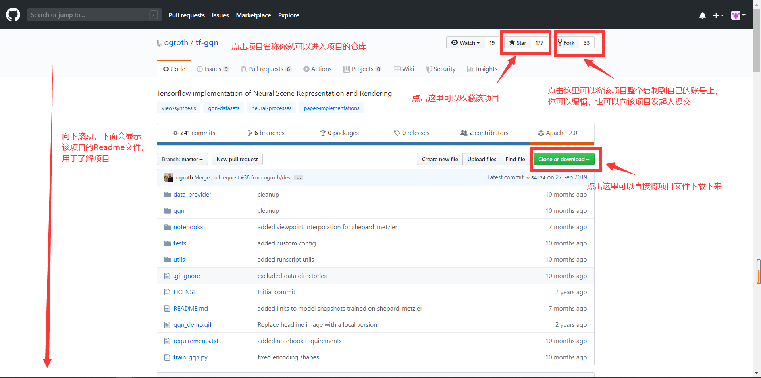Switch to the Actions tab
This screenshot has width=761, height=378.
[318, 69]
